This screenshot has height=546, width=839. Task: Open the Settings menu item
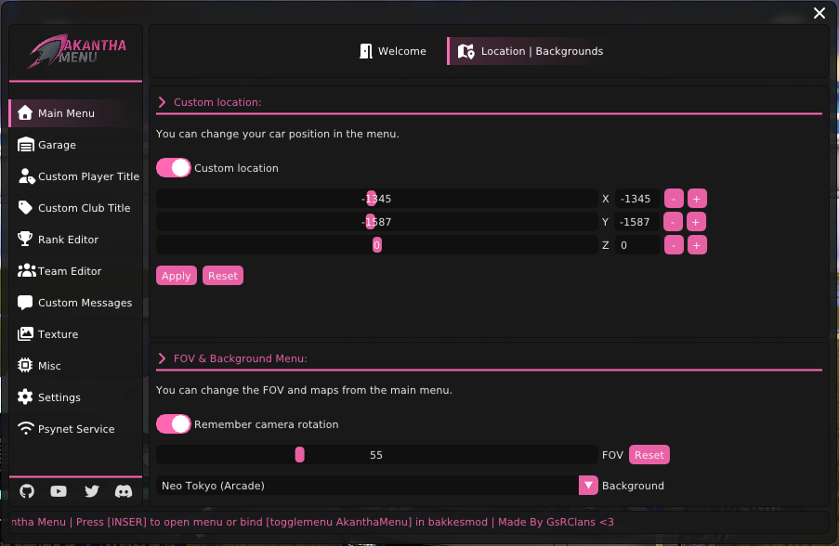pos(59,397)
